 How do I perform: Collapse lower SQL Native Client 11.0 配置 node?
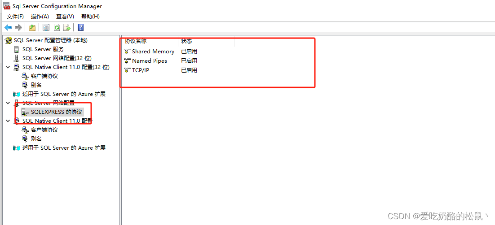[8, 121]
